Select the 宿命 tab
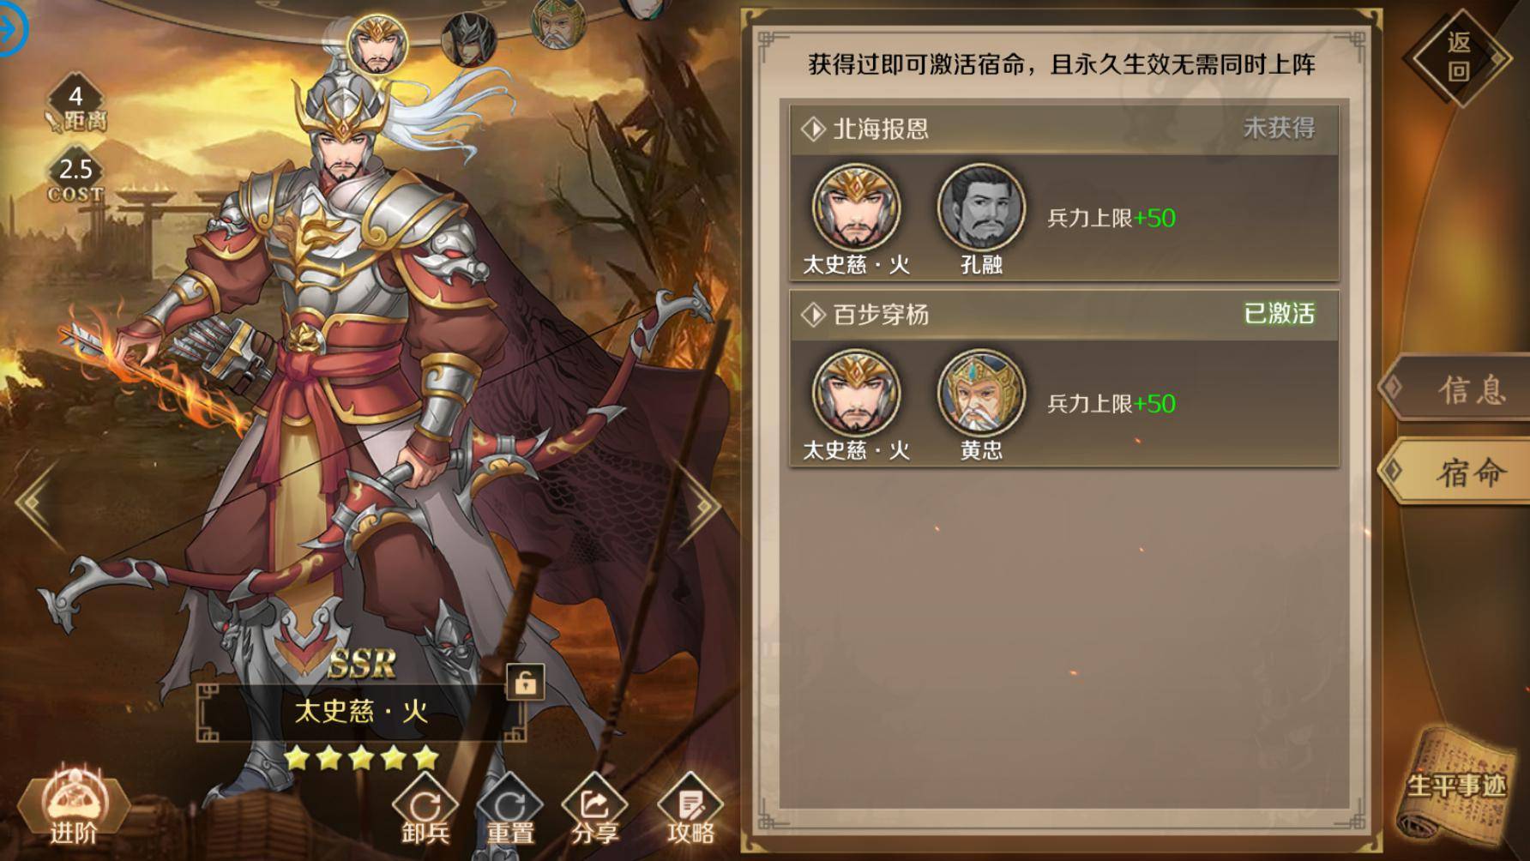This screenshot has width=1530, height=861. (x=1455, y=471)
